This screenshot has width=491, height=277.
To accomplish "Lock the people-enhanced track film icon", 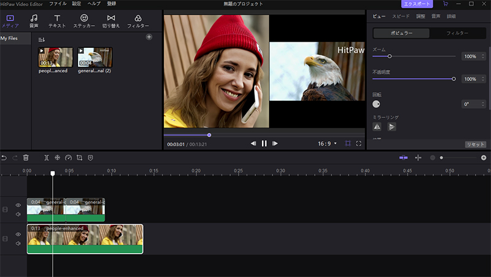I will pos(5,239).
